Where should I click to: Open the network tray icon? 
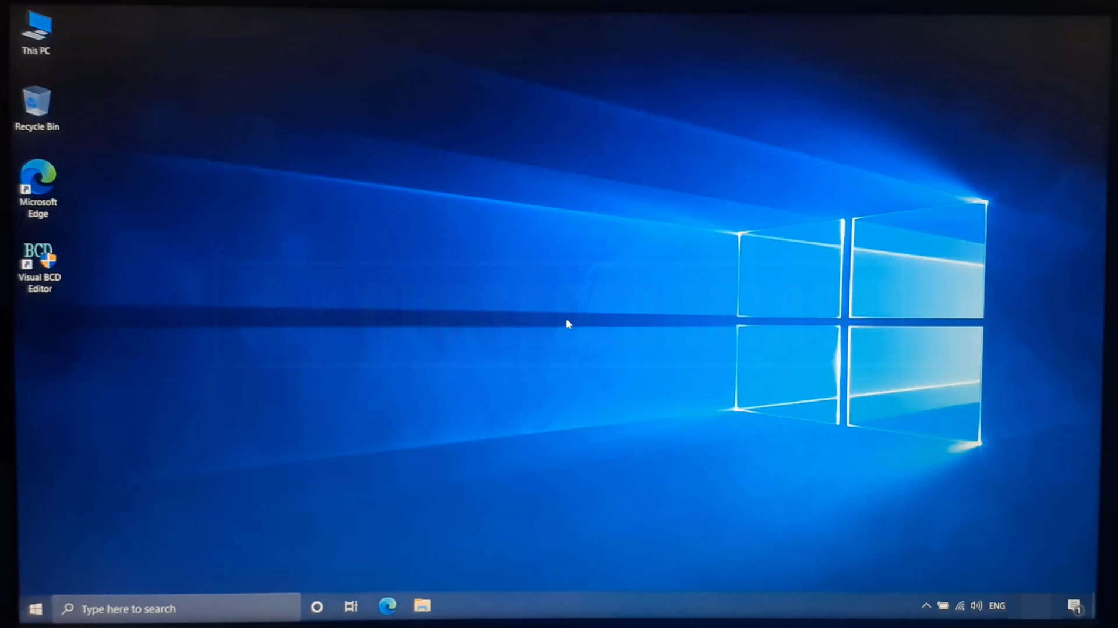click(960, 606)
